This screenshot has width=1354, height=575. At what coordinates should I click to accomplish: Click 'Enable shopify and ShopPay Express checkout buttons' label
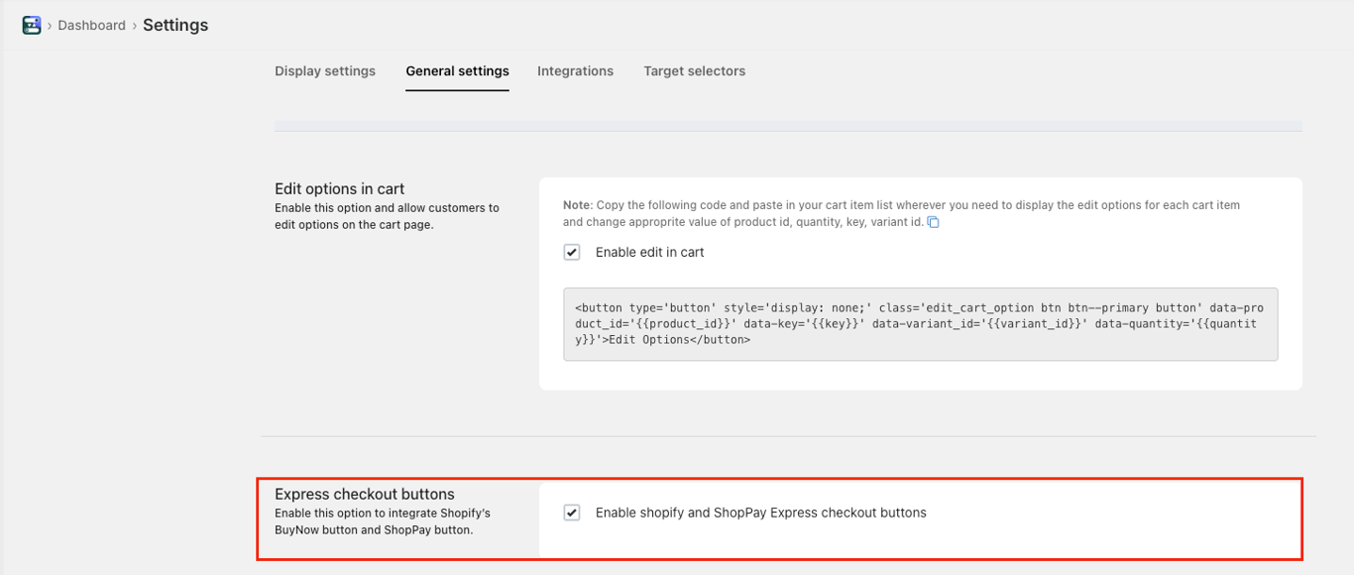pyautogui.click(x=760, y=513)
